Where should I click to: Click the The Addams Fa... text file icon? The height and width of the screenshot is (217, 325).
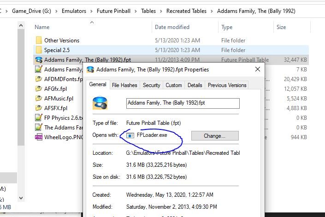click(x=39, y=127)
